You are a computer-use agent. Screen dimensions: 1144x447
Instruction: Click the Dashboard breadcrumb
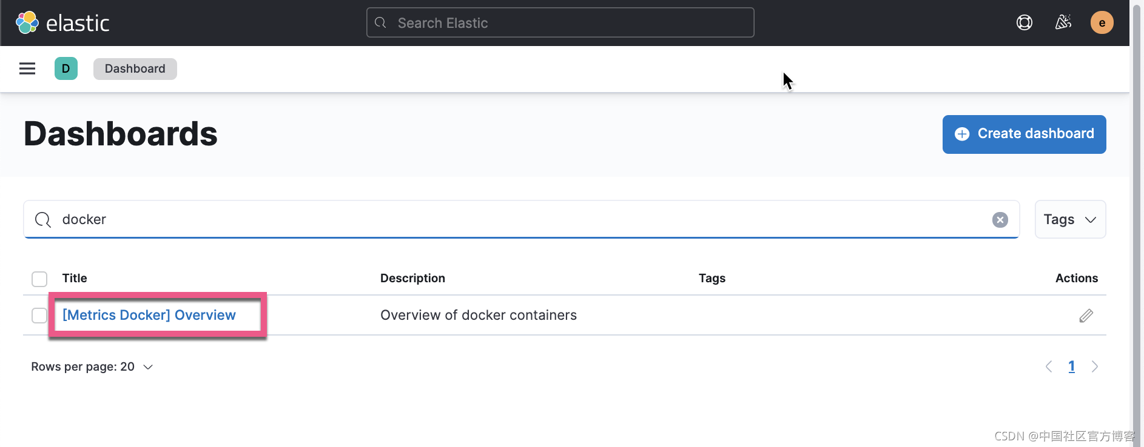[135, 68]
